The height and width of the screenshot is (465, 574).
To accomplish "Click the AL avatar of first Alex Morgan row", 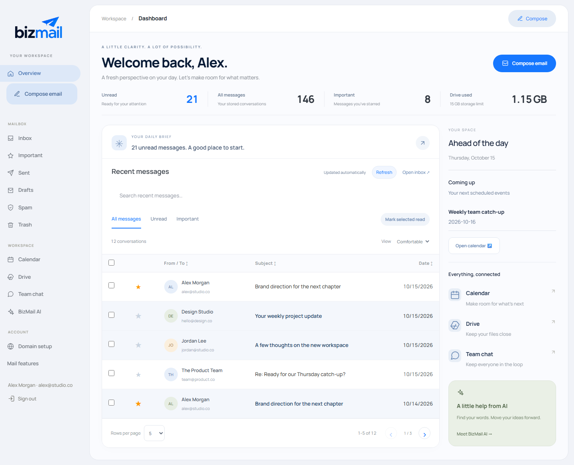I will click(171, 287).
